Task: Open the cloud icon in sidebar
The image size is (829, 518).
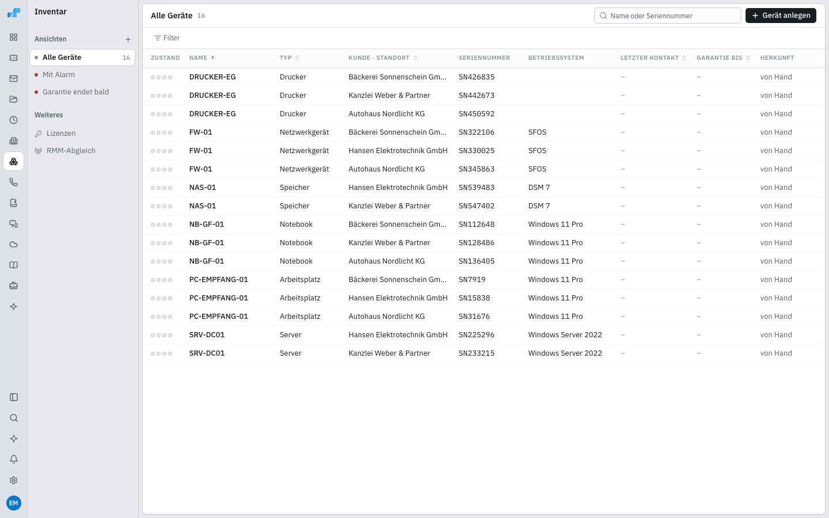Action: click(x=14, y=245)
